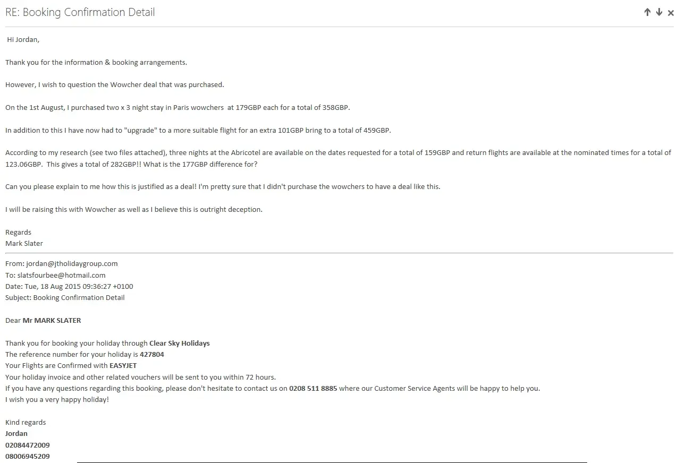Click the quoted 'Subject: Booking Confirmation Detail' line

tap(65, 297)
